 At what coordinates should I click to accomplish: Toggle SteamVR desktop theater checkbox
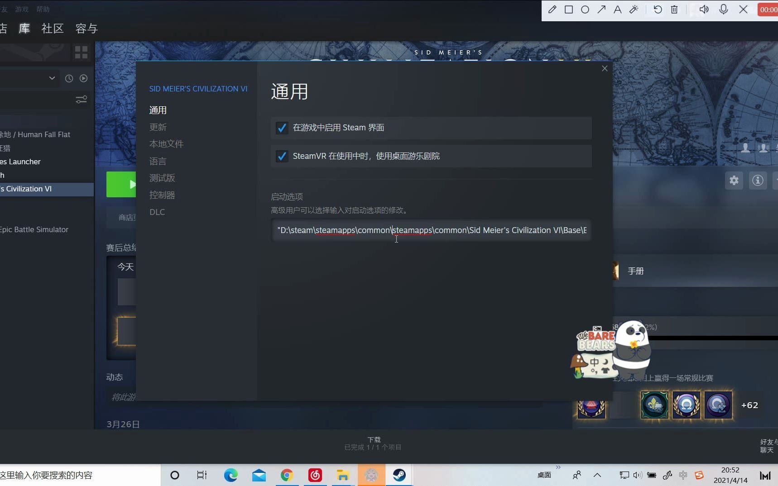(282, 156)
